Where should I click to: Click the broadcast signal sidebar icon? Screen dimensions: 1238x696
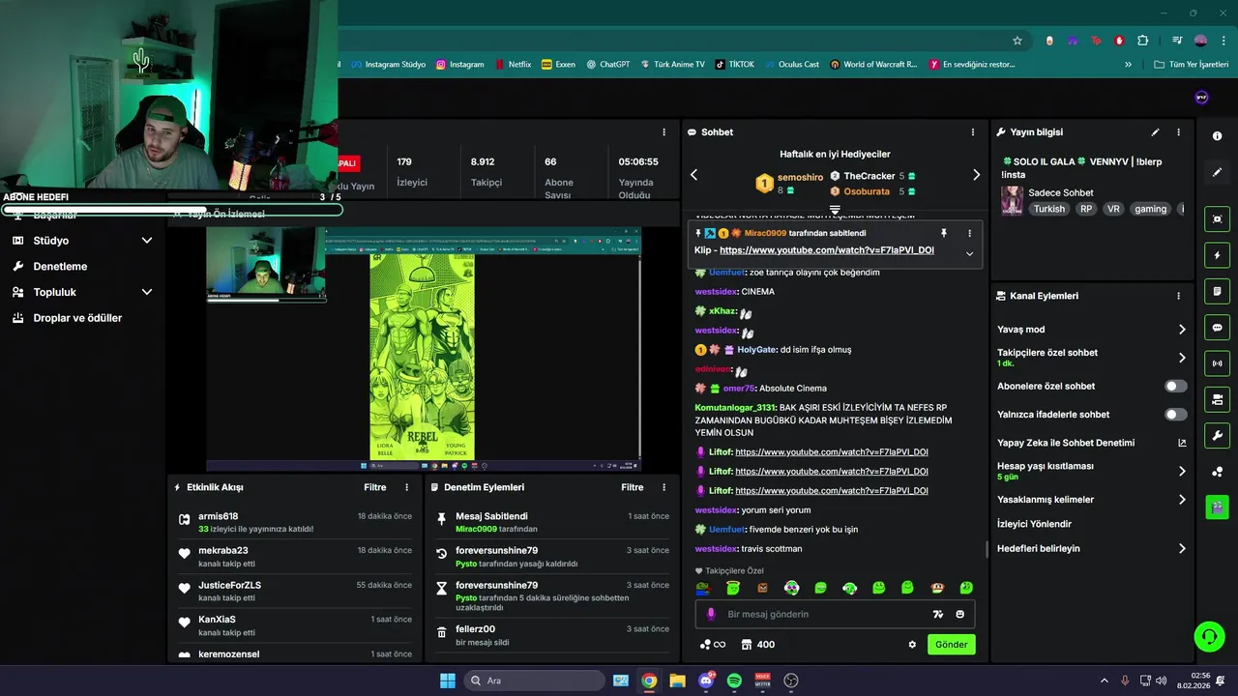pyautogui.click(x=1217, y=363)
